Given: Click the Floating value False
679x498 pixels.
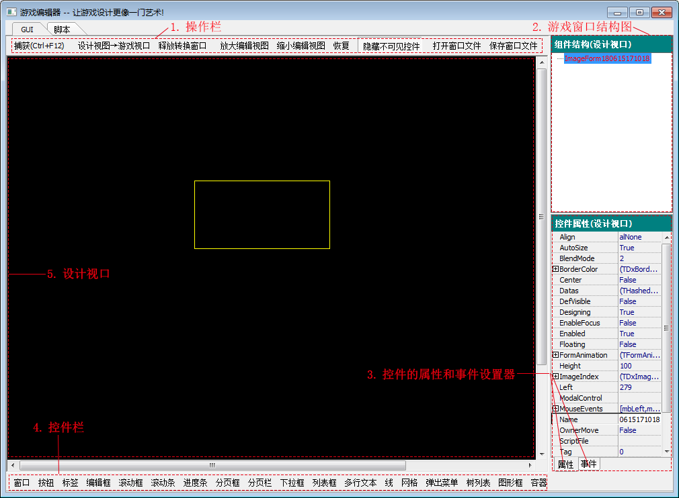Looking at the screenshot, I should point(639,344).
